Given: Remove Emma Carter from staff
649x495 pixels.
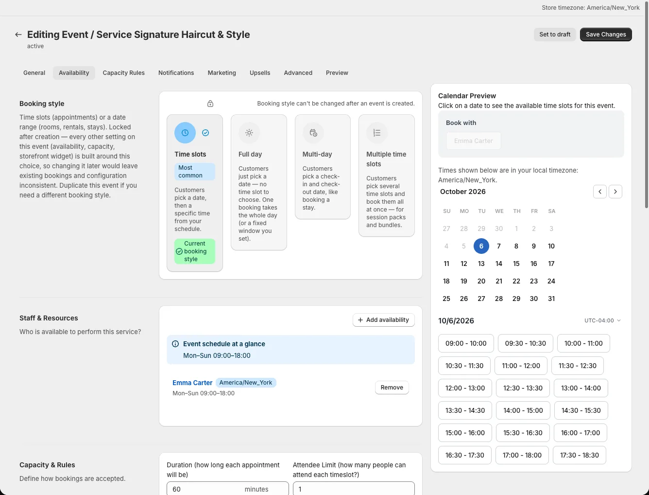Looking at the screenshot, I should coord(392,388).
